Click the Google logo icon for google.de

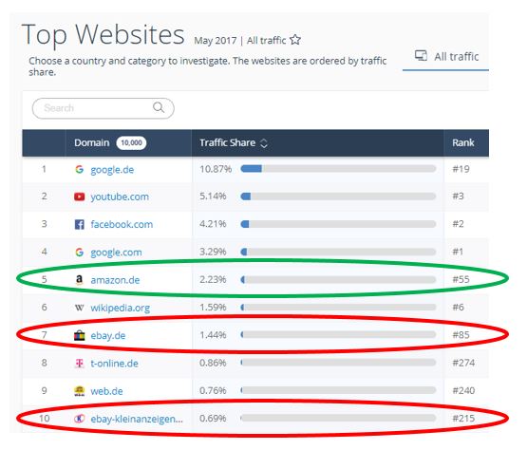(80, 169)
